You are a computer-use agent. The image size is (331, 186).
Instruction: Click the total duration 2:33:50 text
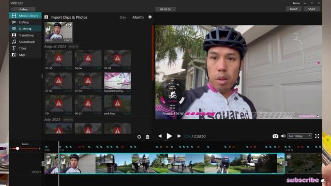200,136
